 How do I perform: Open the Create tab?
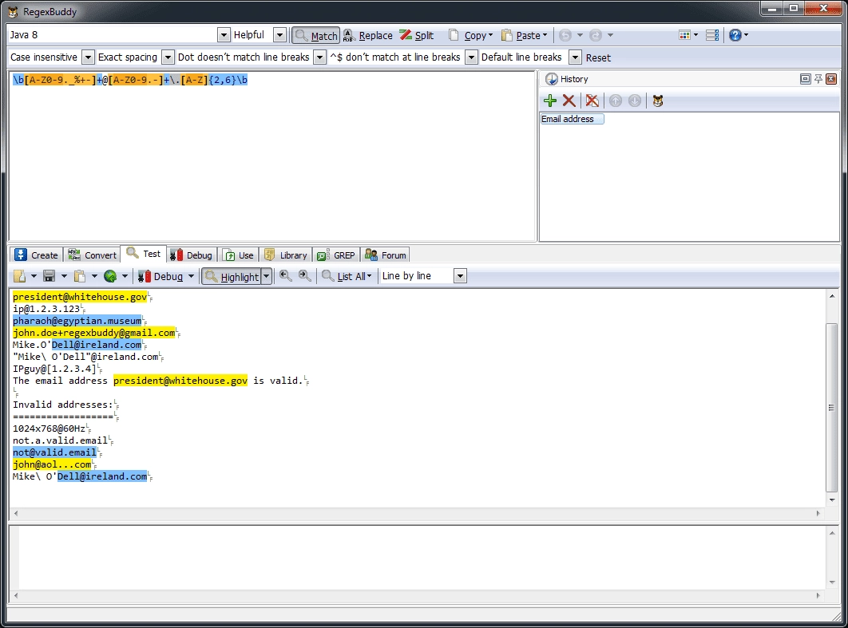(36, 255)
